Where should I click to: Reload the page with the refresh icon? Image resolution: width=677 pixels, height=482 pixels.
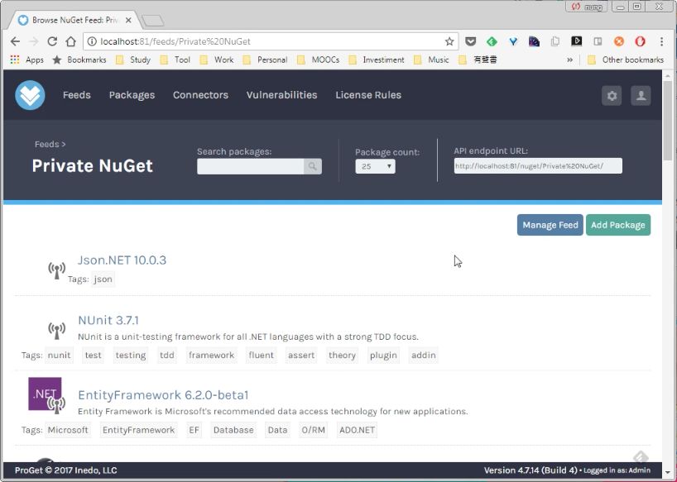point(52,41)
